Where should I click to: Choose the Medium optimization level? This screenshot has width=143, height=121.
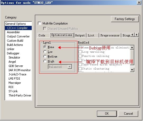click(x=45, y=56)
